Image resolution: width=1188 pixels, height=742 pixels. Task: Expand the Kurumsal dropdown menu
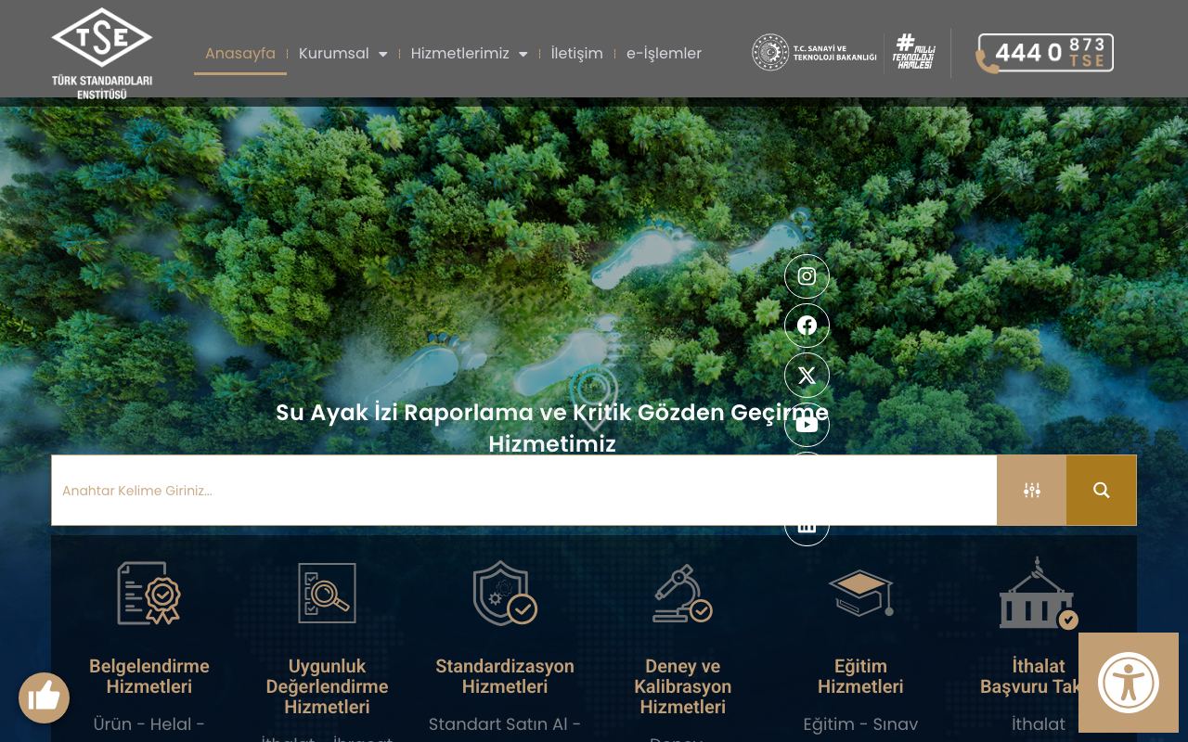click(x=342, y=54)
